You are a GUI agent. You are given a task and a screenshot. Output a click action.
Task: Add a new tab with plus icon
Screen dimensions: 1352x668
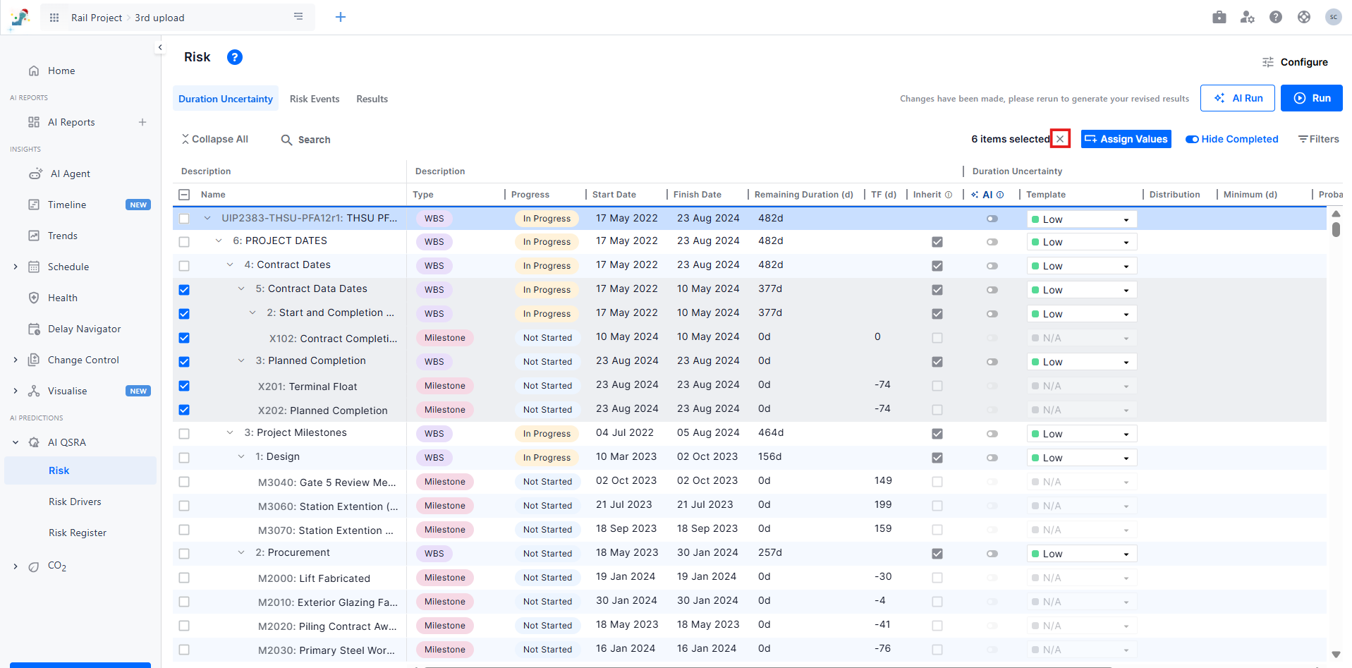(341, 18)
